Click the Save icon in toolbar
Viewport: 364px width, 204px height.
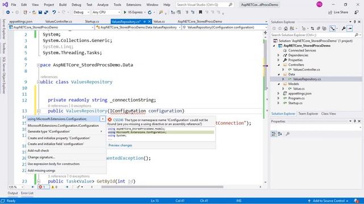[40, 12]
